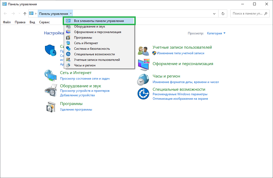
Task: Click Оптимизация изображения на экране link
Action: click(180, 99)
